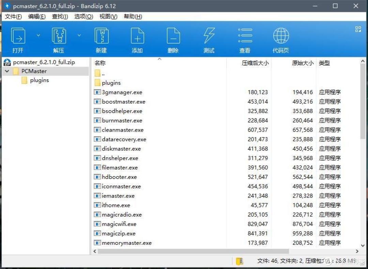Click the horizontal scrollbar left arrow
This screenshot has height=269, width=368.
tap(95, 251)
